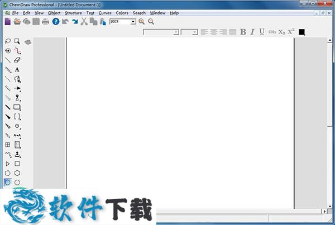Open the black color swatch
The image size is (335, 225).
301,32
